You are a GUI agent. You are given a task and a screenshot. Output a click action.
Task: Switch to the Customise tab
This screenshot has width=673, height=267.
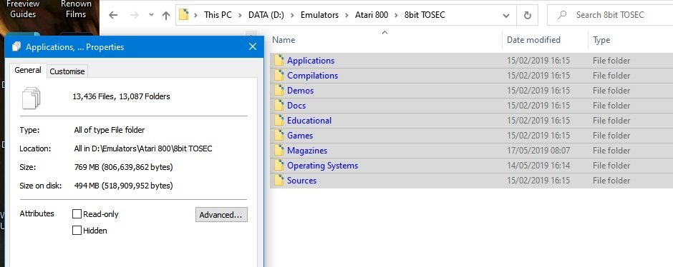(x=67, y=71)
